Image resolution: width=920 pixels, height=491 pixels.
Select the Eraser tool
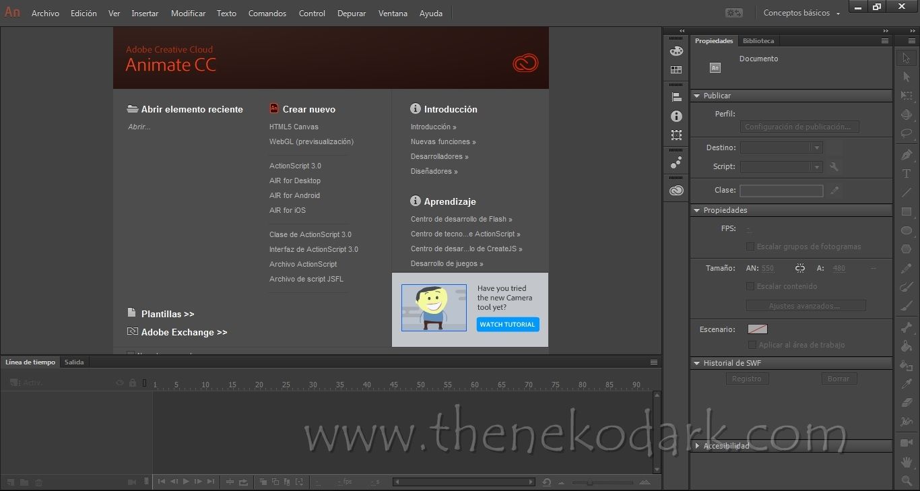(907, 403)
